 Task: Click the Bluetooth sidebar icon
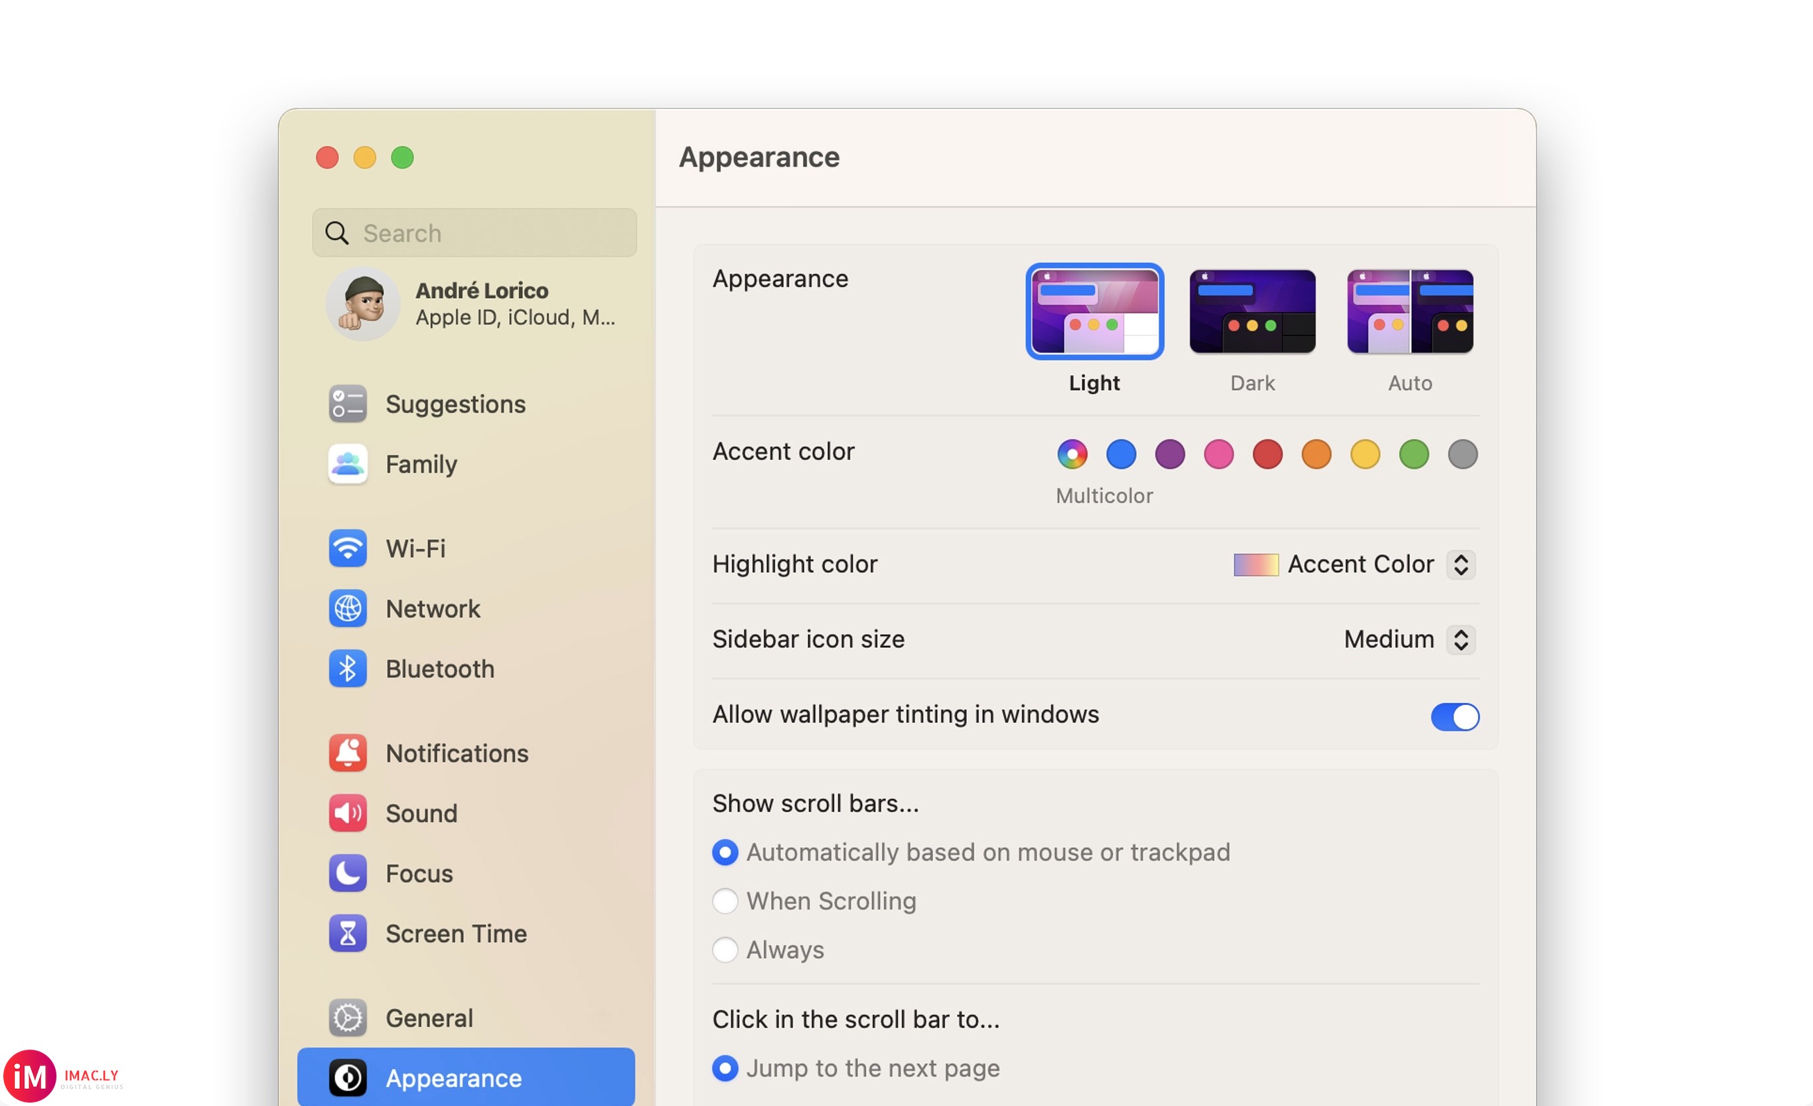(x=347, y=669)
